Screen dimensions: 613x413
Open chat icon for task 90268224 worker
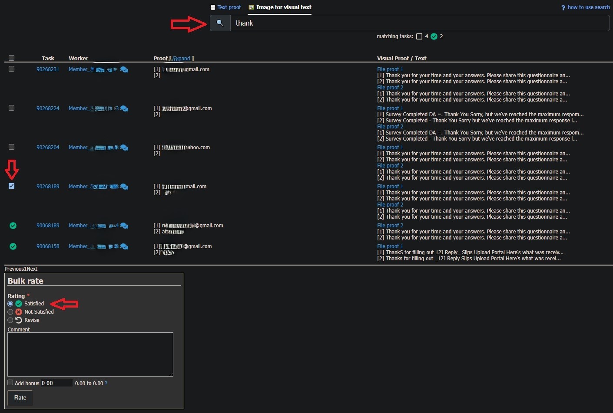click(x=124, y=108)
